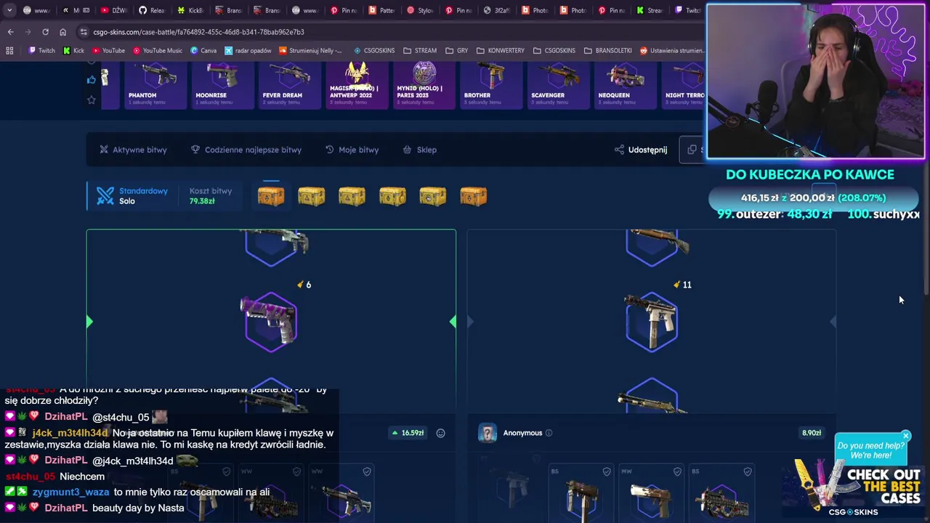
Task: Open the Sklep shop link
Action: pos(420,150)
